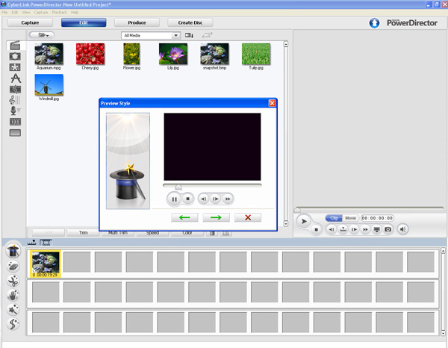Take a snapshot with camera icon

point(388,229)
